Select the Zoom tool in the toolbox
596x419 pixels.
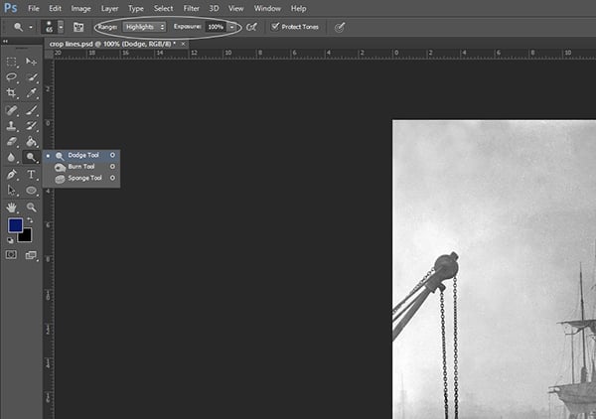pyautogui.click(x=31, y=208)
